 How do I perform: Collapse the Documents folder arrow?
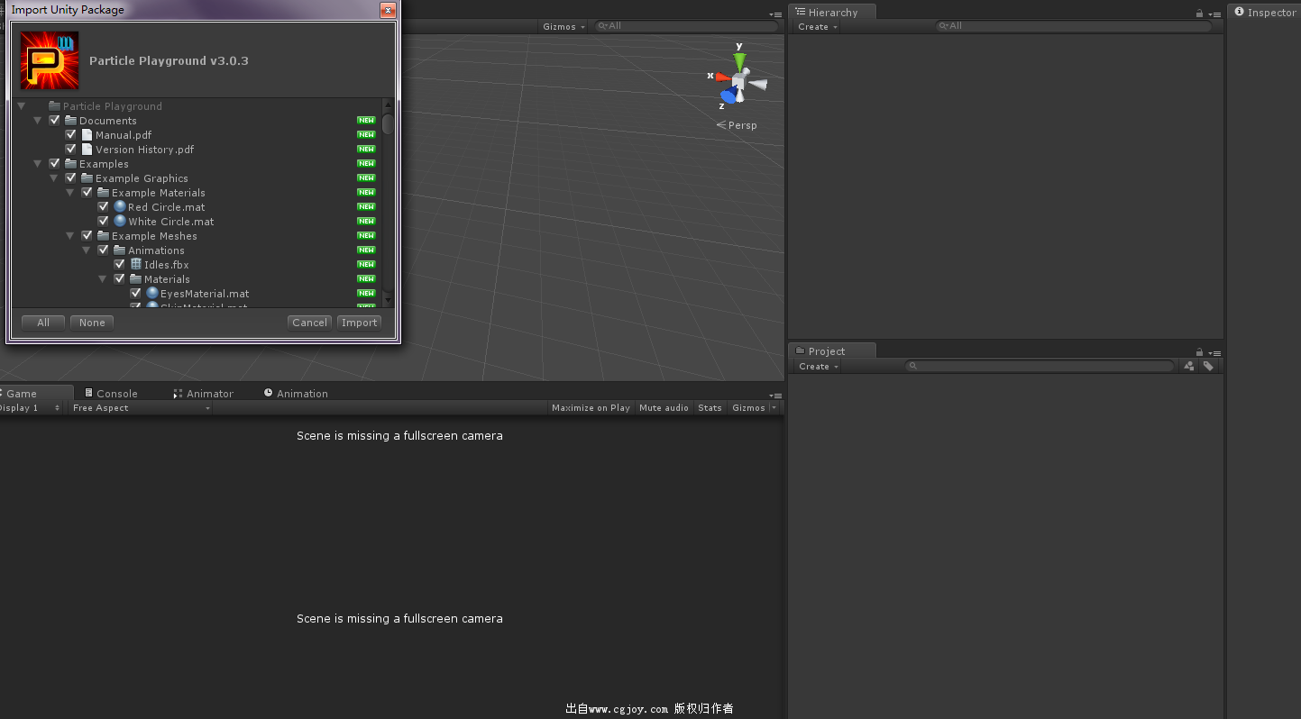tap(38, 121)
